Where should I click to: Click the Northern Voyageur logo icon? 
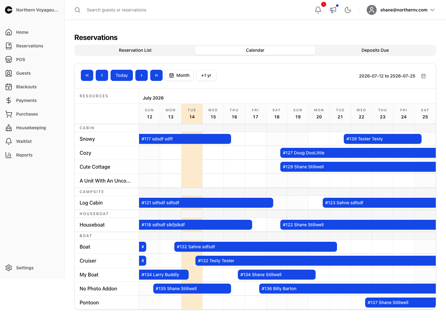tap(9, 10)
